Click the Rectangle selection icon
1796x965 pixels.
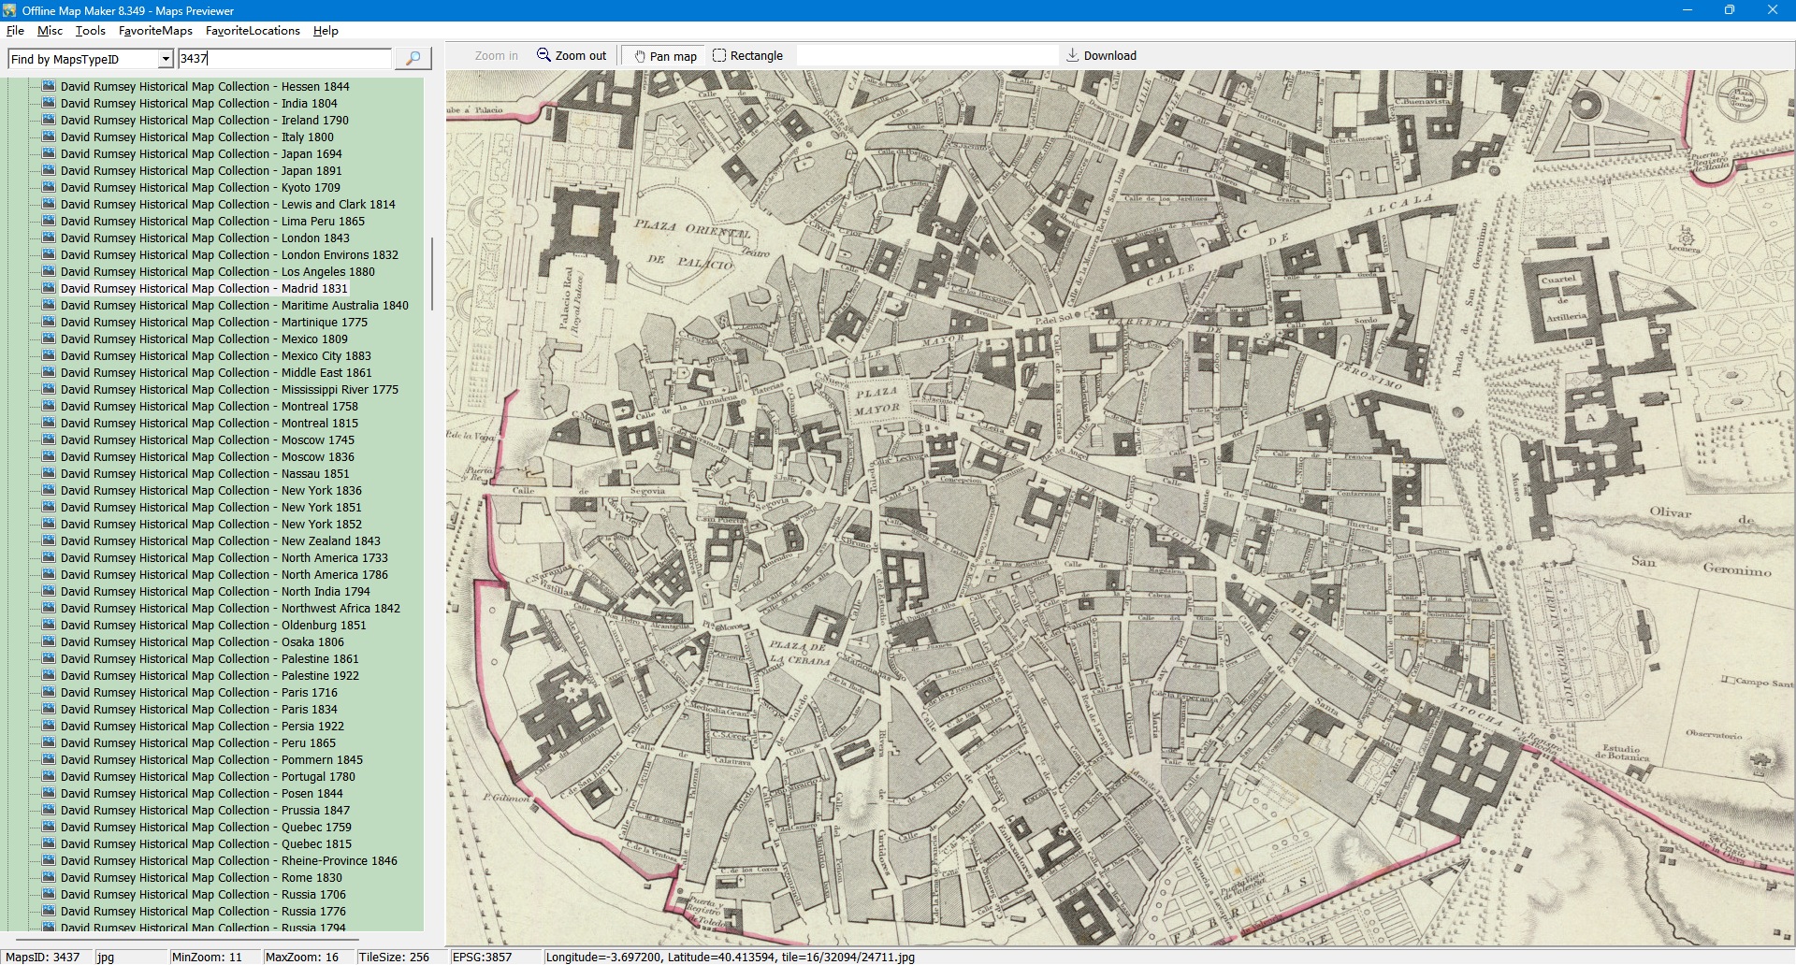[x=719, y=55]
